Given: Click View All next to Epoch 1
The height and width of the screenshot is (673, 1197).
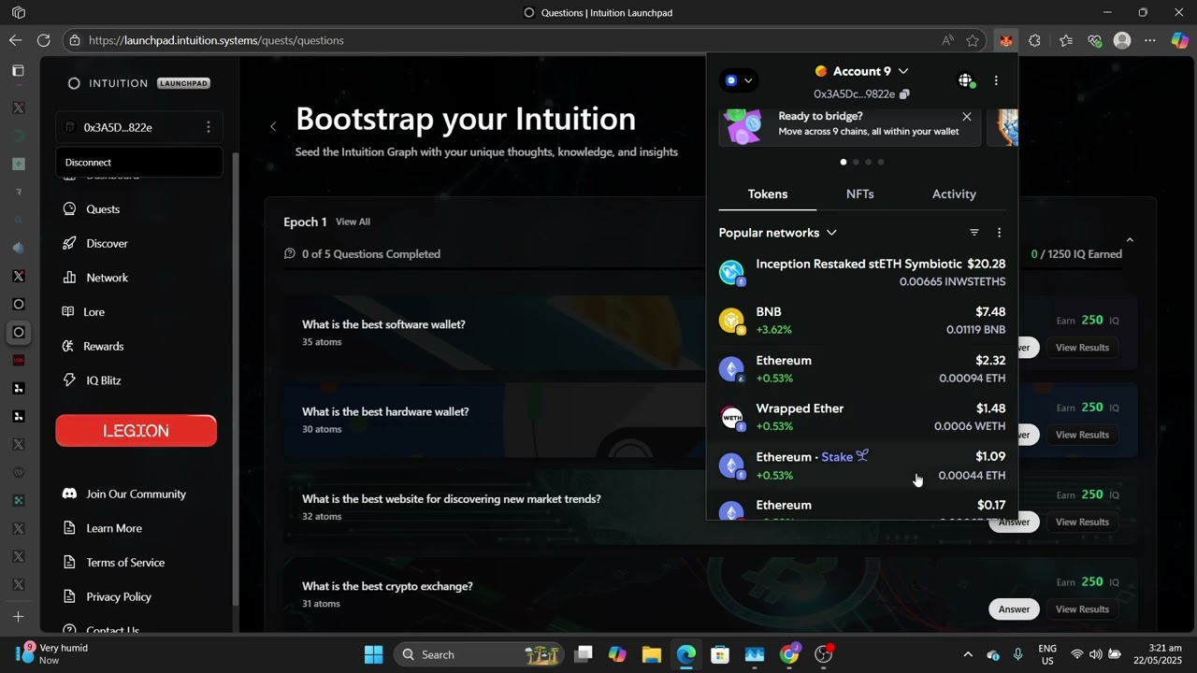Looking at the screenshot, I should [x=353, y=222].
